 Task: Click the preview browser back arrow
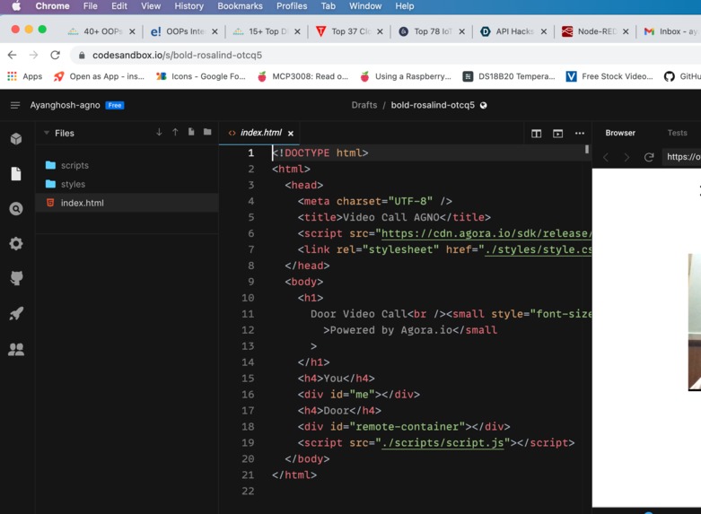[x=606, y=157]
